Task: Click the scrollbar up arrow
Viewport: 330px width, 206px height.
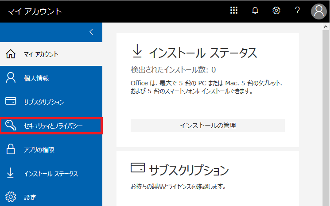Action: pyautogui.click(x=326, y=27)
